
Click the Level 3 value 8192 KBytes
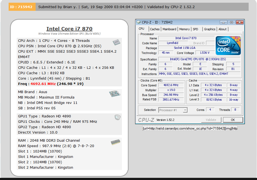213,100
